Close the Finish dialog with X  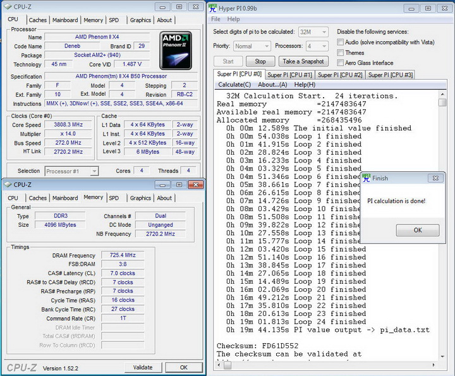[x=435, y=178]
